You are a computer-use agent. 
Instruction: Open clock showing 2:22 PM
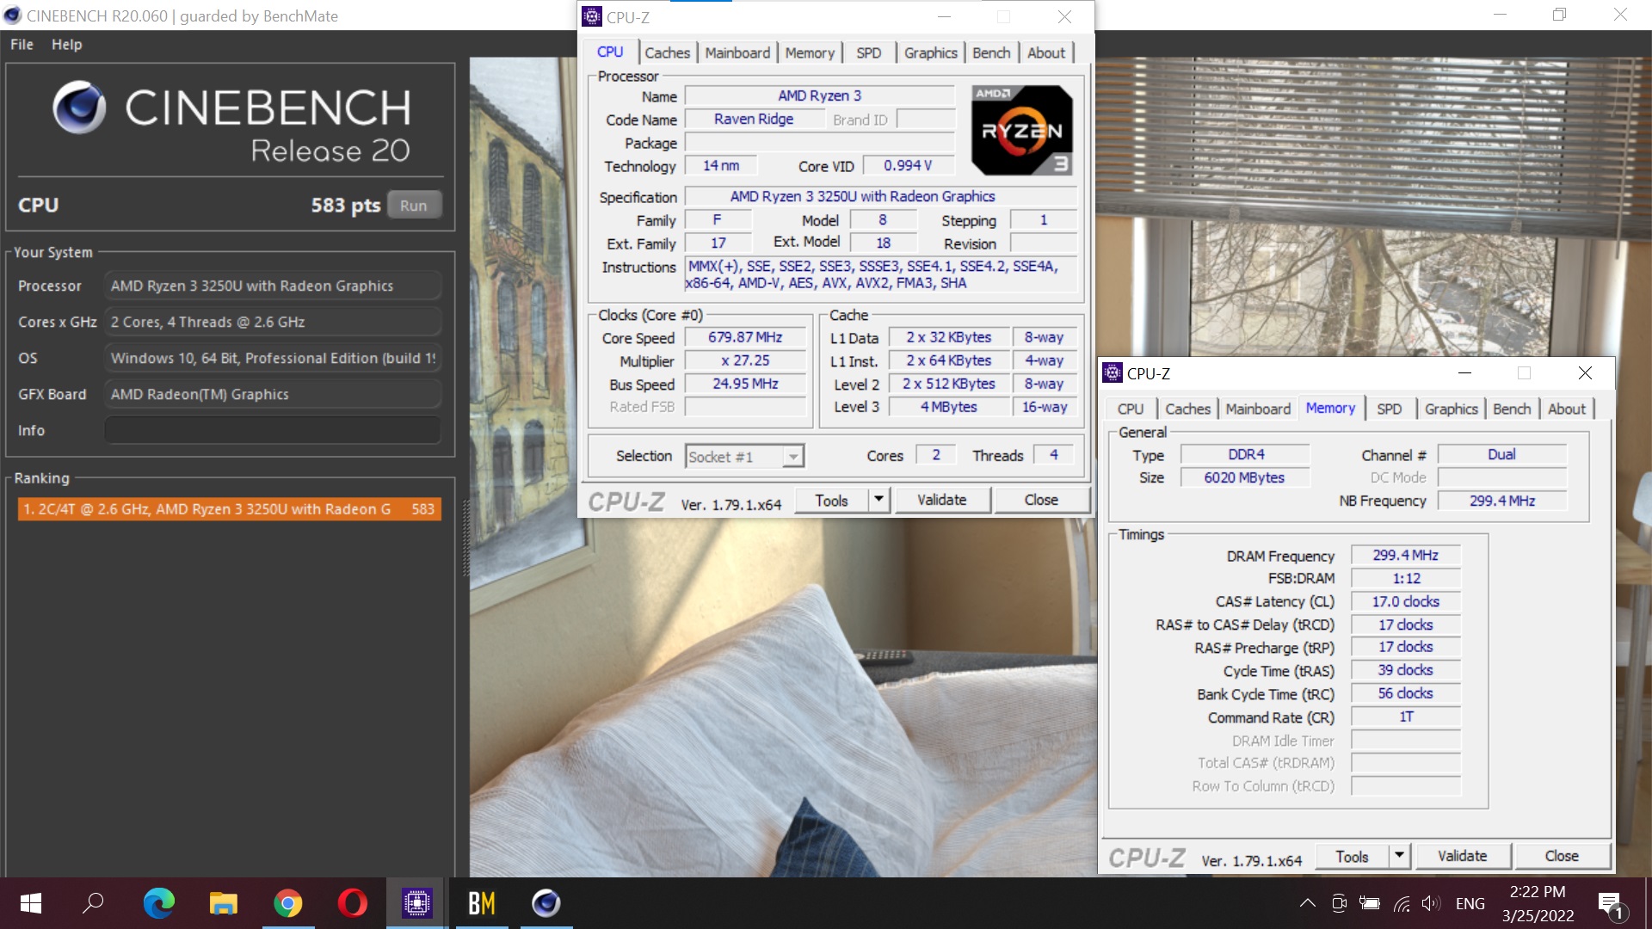[x=1538, y=903]
